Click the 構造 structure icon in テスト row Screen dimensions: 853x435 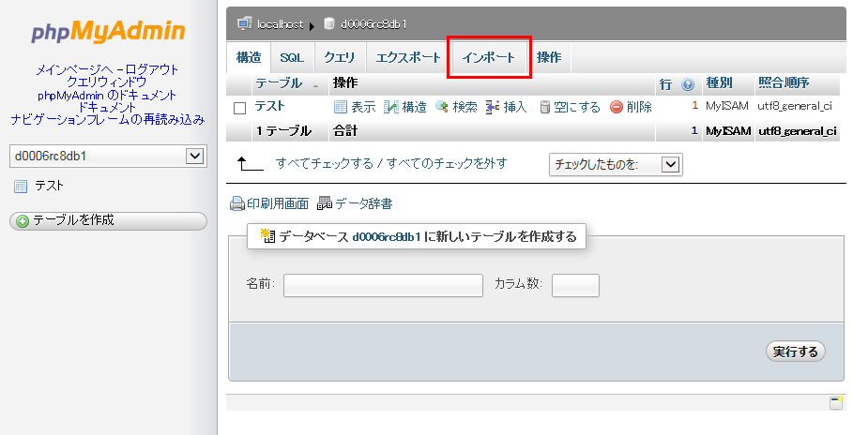pyautogui.click(x=391, y=107)
